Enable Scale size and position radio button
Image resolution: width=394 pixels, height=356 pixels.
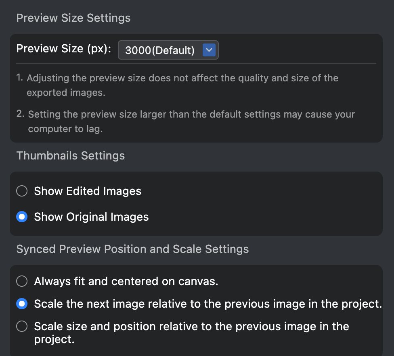[x=22, y=326]
